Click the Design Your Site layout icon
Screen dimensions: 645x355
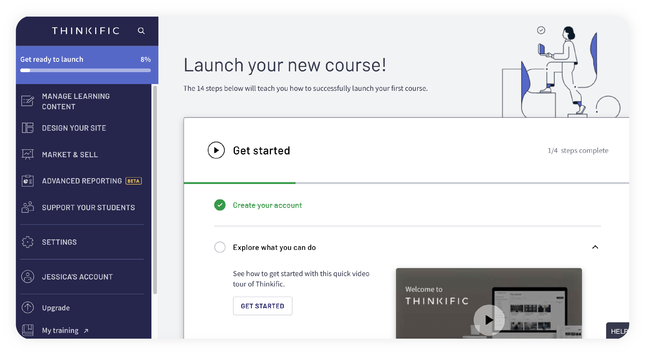coord(28,128)
